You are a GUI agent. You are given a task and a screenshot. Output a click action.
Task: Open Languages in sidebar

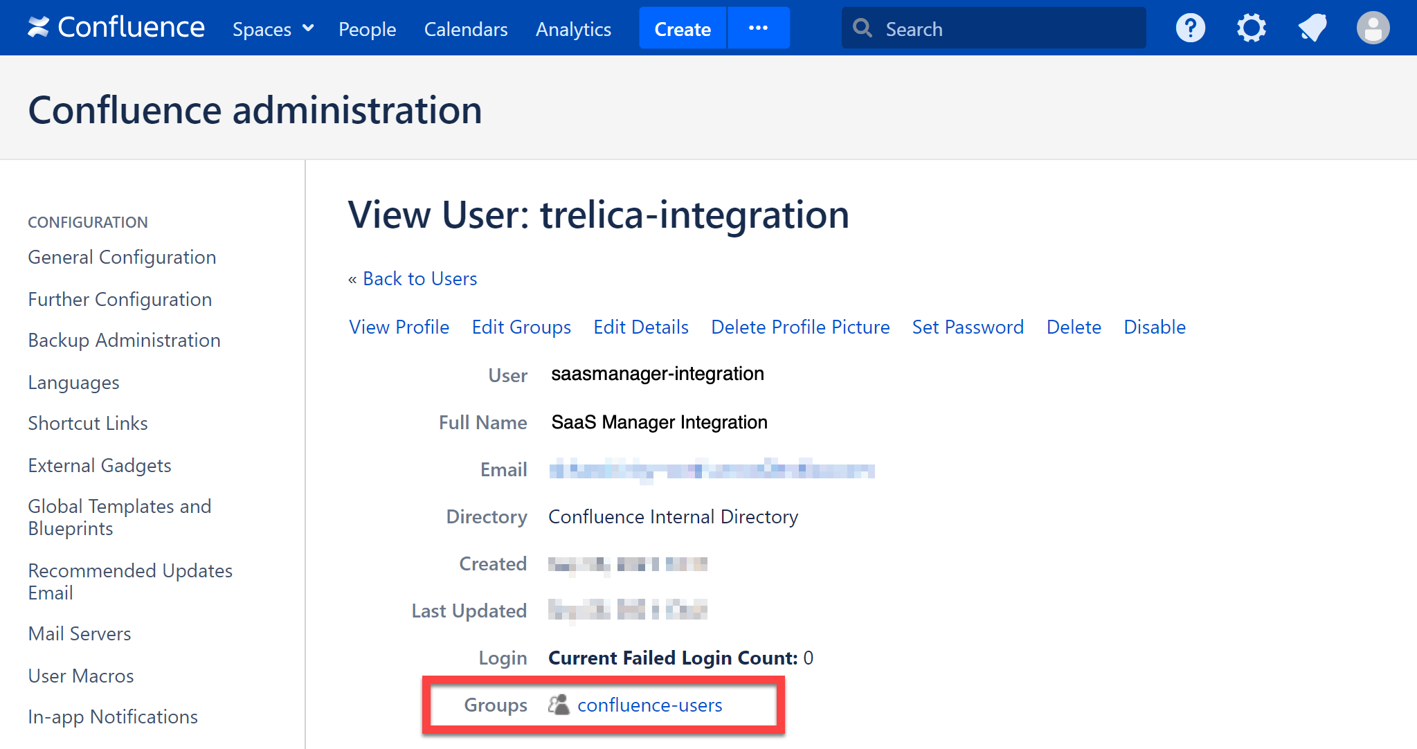pyautogui.click(x=73, y=382)
